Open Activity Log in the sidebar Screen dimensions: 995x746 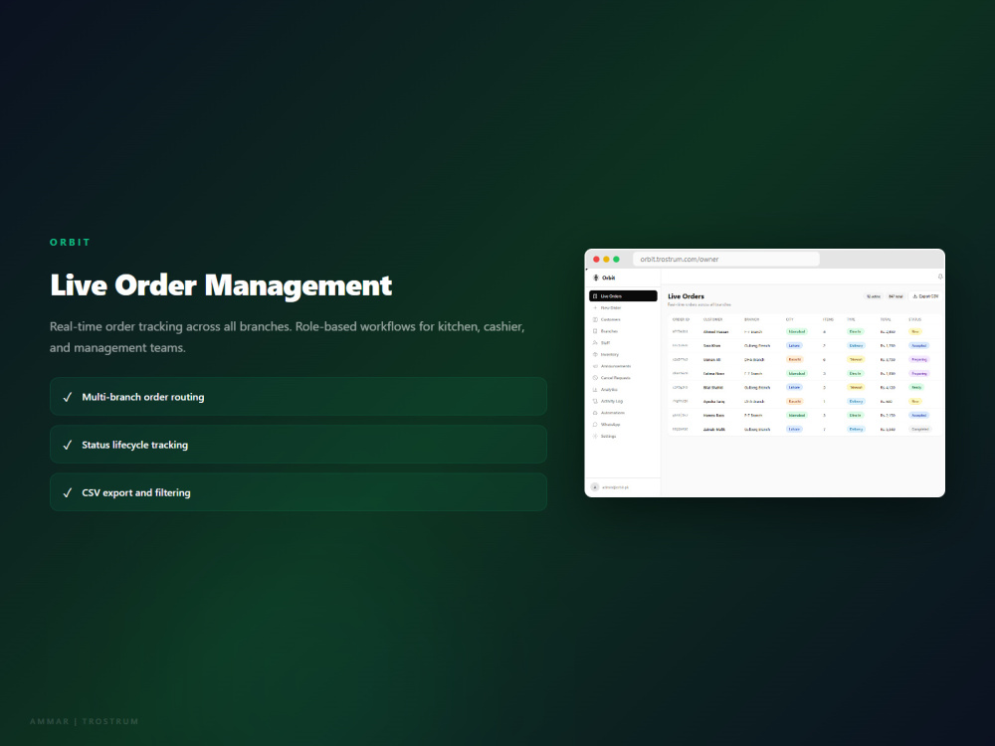tap(609, 401)
